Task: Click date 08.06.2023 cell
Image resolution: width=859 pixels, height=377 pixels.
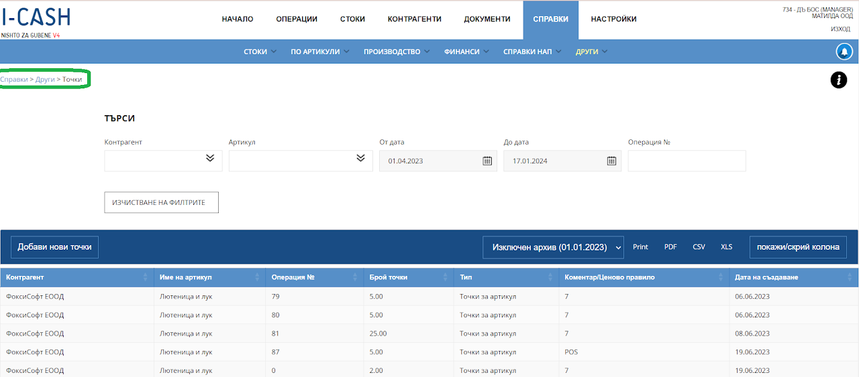Action: (794, 333)
